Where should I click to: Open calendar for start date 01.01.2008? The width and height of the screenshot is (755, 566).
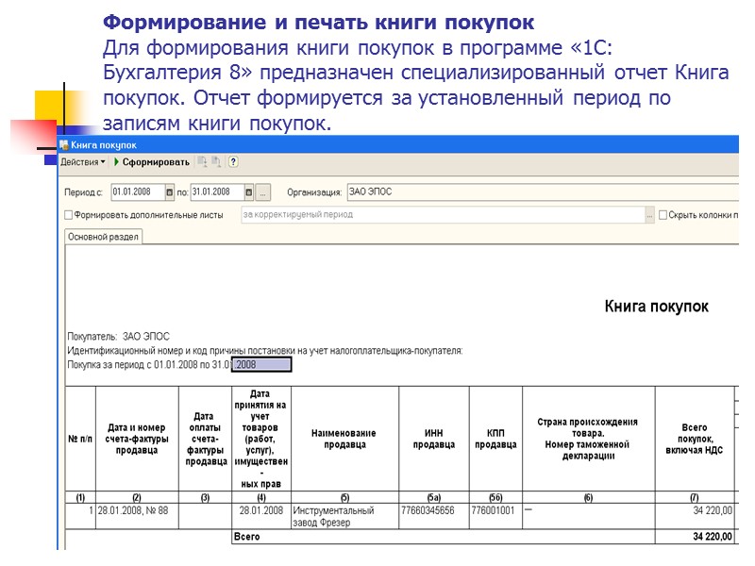[x=170, y=192]
